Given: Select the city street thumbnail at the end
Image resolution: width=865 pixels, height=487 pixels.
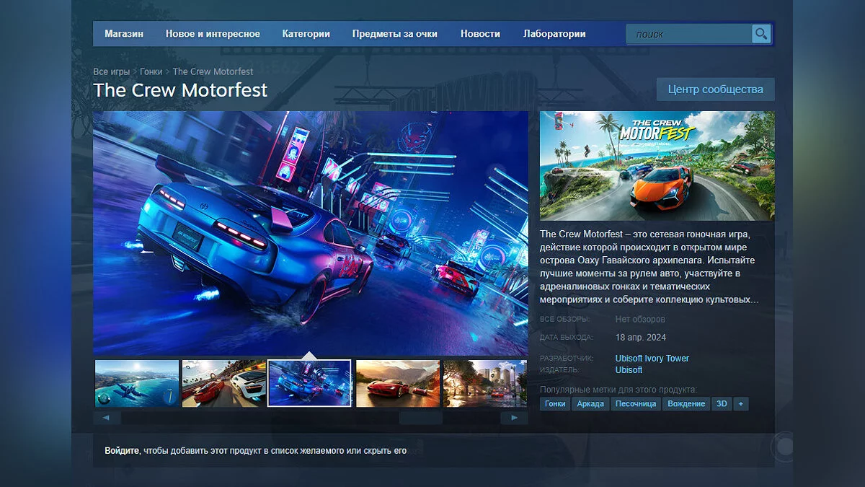Looking at the screenshot, I should [x=485, y=383].
